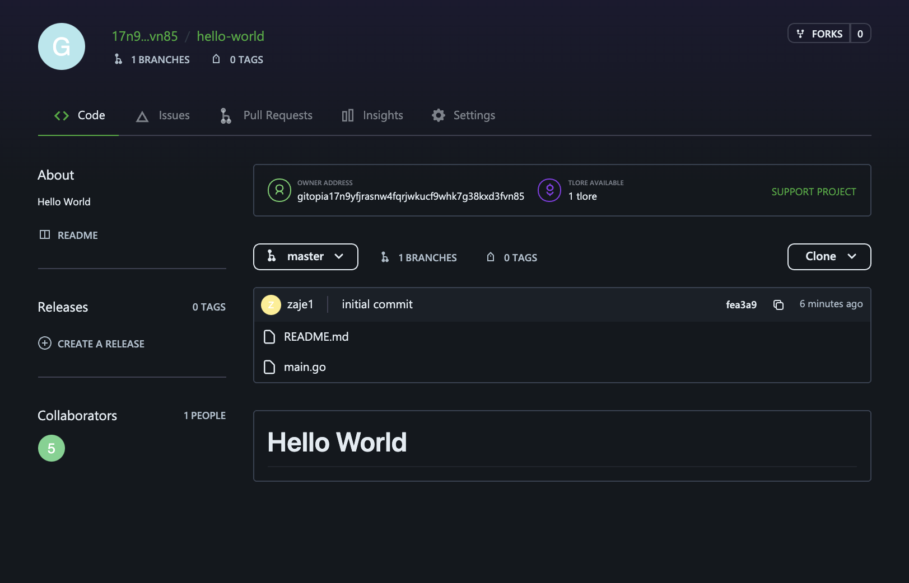909x583 pixels.
Task: Open the main.go file
Action: (x=305, y=367)
